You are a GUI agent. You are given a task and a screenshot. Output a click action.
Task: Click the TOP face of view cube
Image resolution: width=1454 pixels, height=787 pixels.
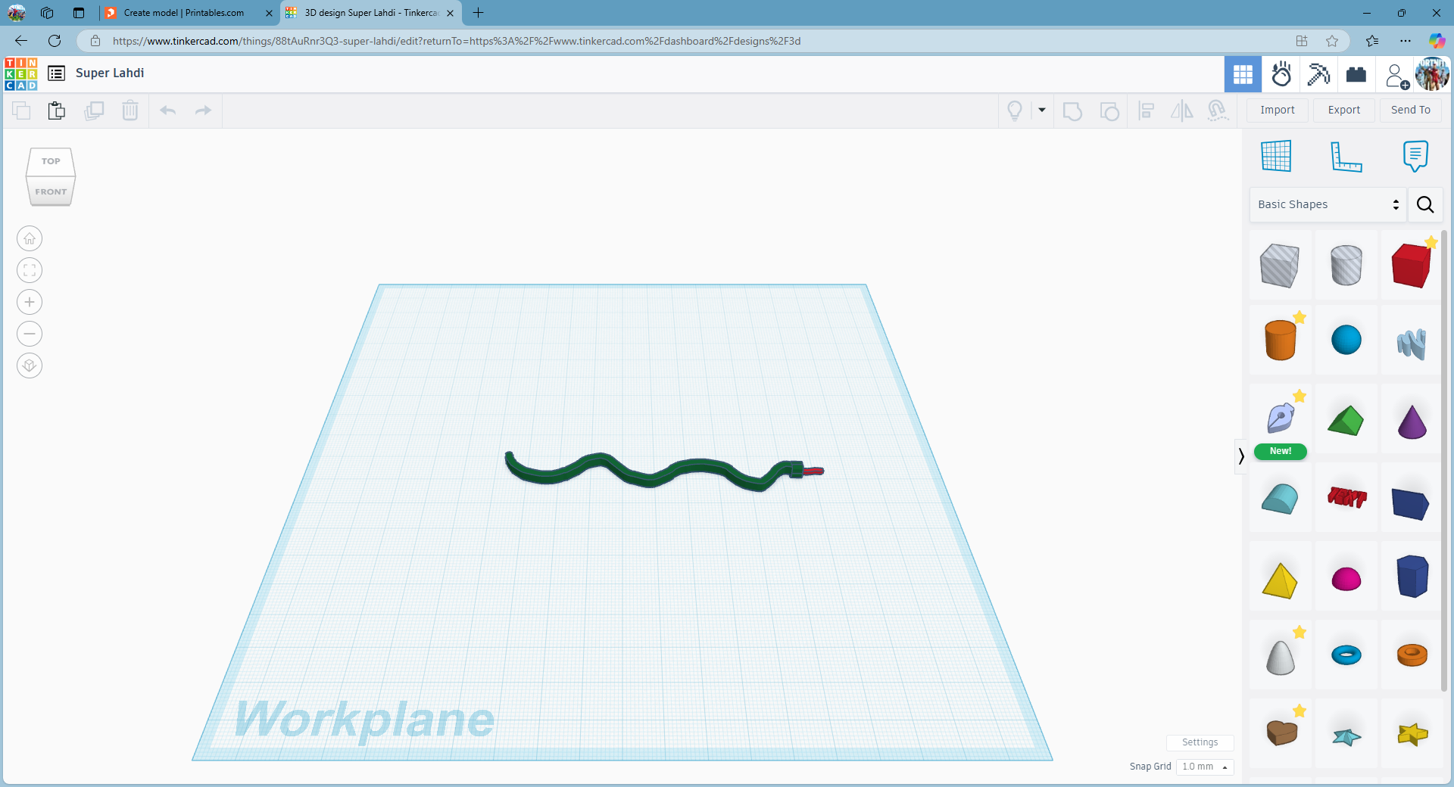(x=51, y=161)
